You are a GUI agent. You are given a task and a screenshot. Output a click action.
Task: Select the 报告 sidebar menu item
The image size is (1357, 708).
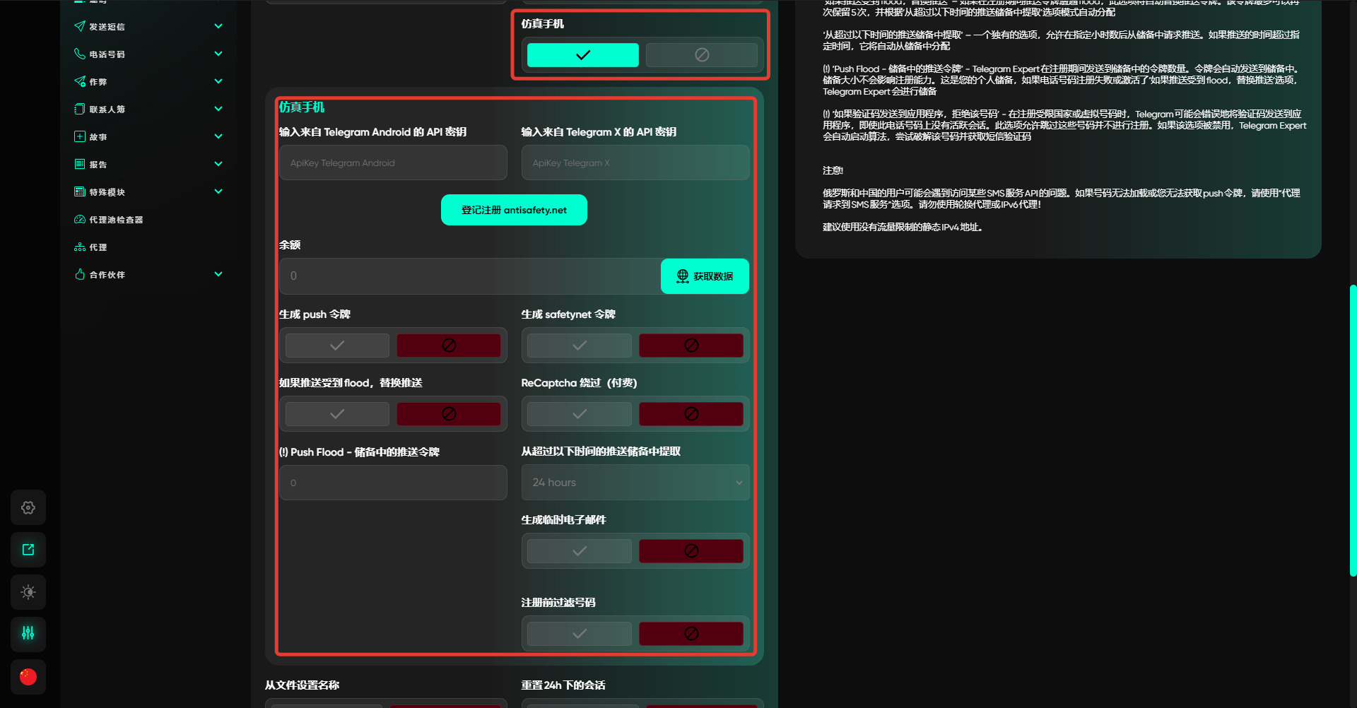click(98, 165)
